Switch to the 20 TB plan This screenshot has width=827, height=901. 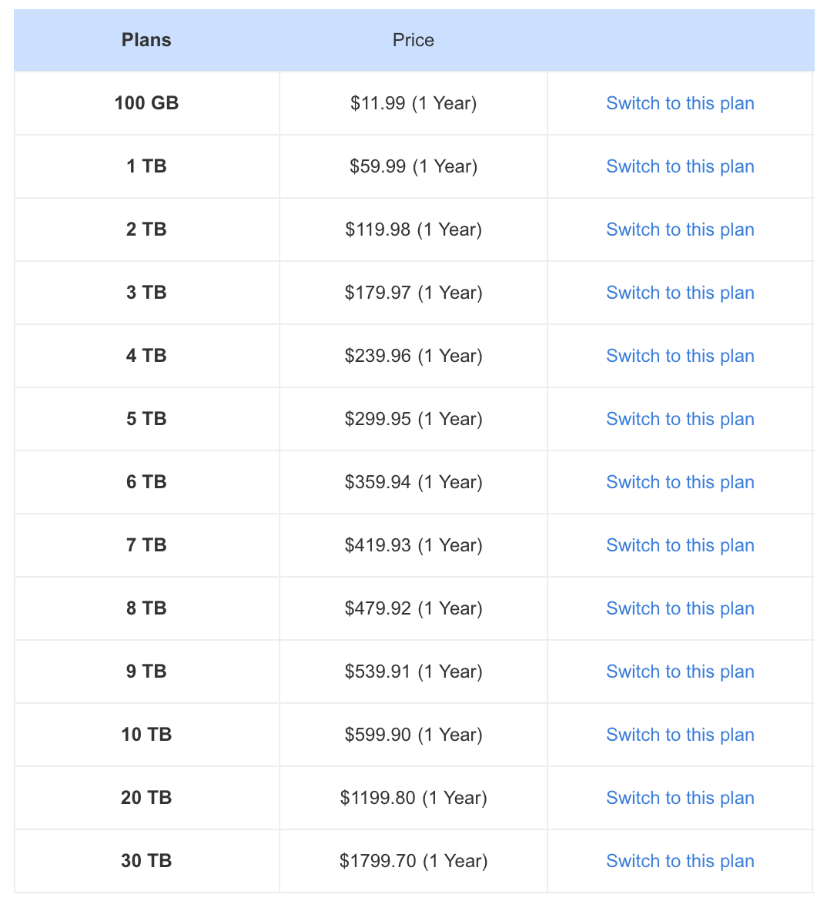pyautogui.click(x=680, y=798)
